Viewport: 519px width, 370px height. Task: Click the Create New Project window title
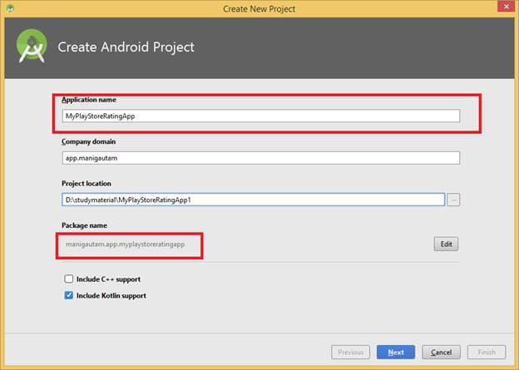click(x=259, y=9)
